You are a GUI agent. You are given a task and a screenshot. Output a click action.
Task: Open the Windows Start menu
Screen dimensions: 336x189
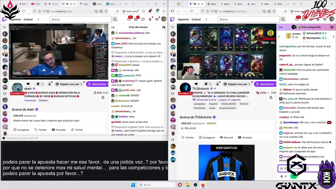133,185
